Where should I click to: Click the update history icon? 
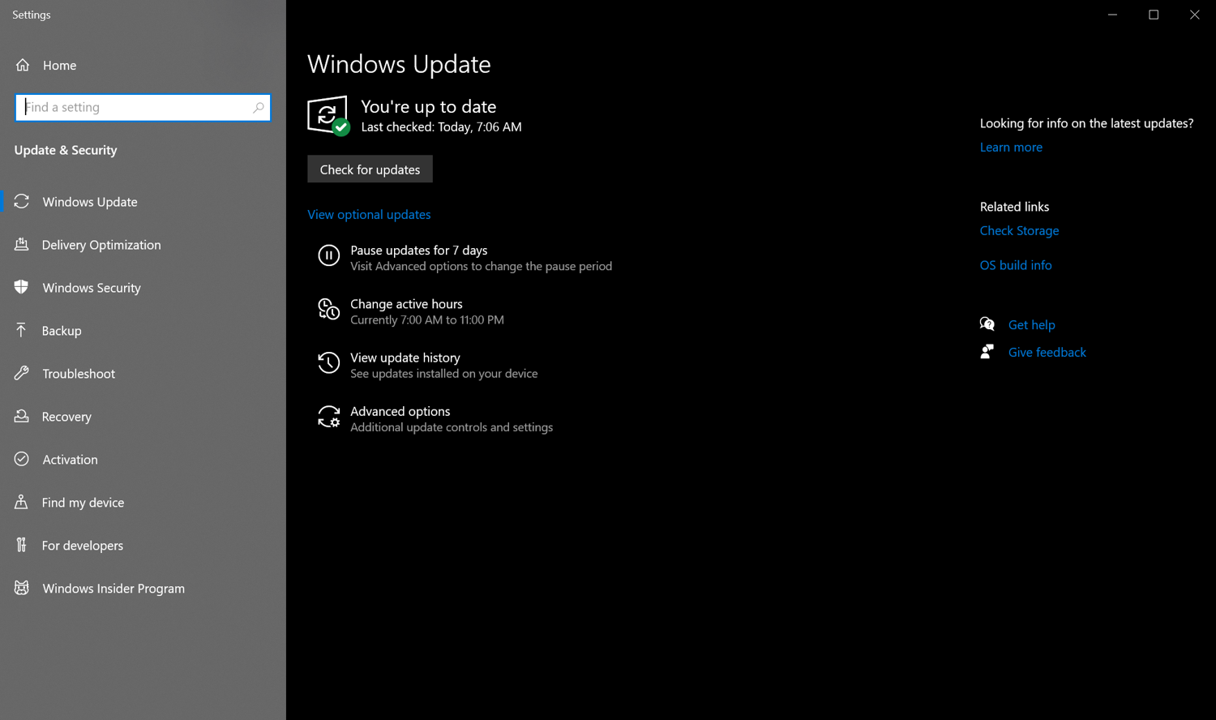(328, 363)
